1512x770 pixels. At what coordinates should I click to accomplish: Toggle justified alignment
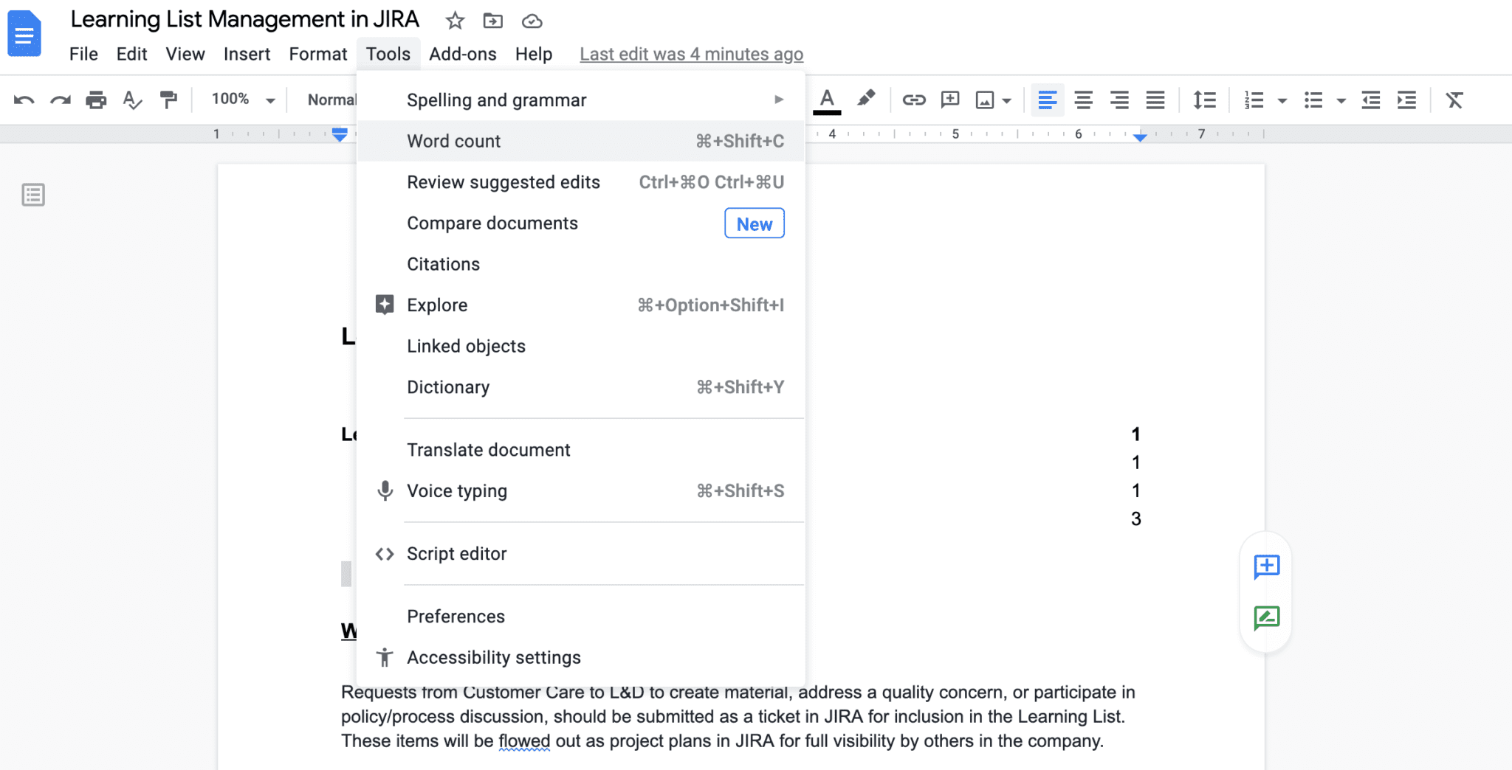[1155, 100]
